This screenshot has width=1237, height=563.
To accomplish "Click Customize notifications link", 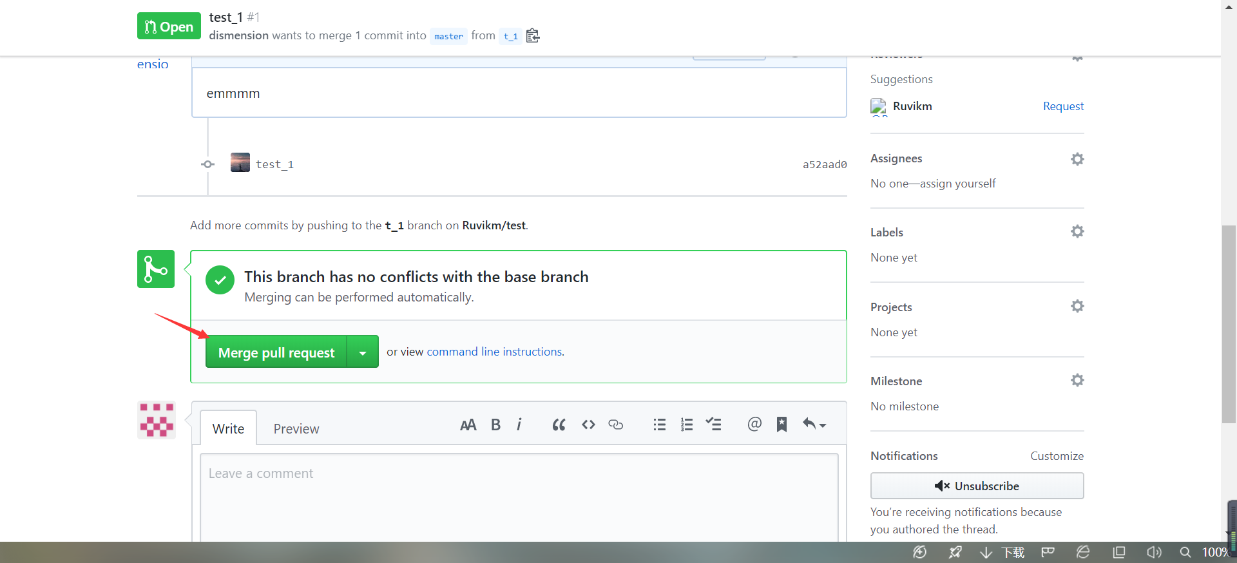I will pyautogui.click(x=1057, y=456).
